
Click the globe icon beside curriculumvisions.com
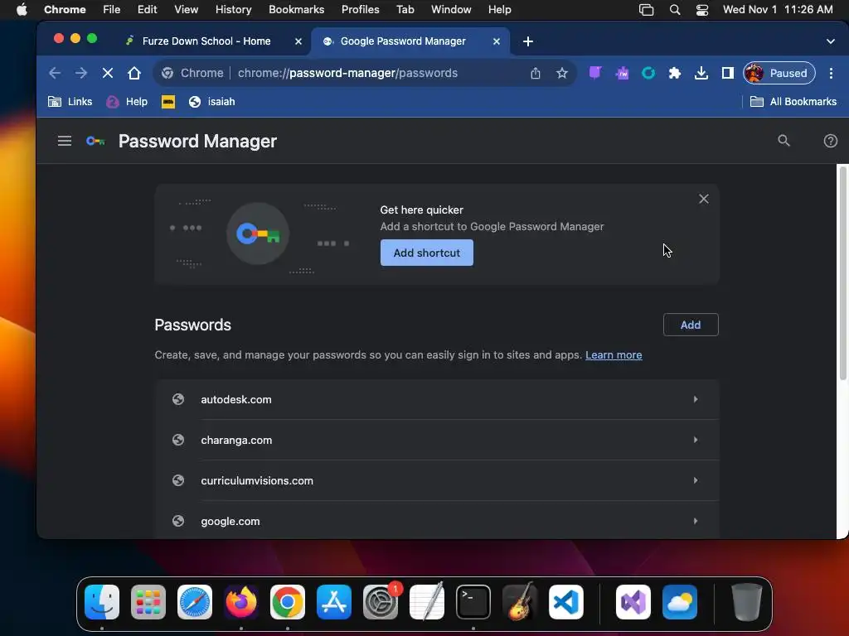point(178,480)
